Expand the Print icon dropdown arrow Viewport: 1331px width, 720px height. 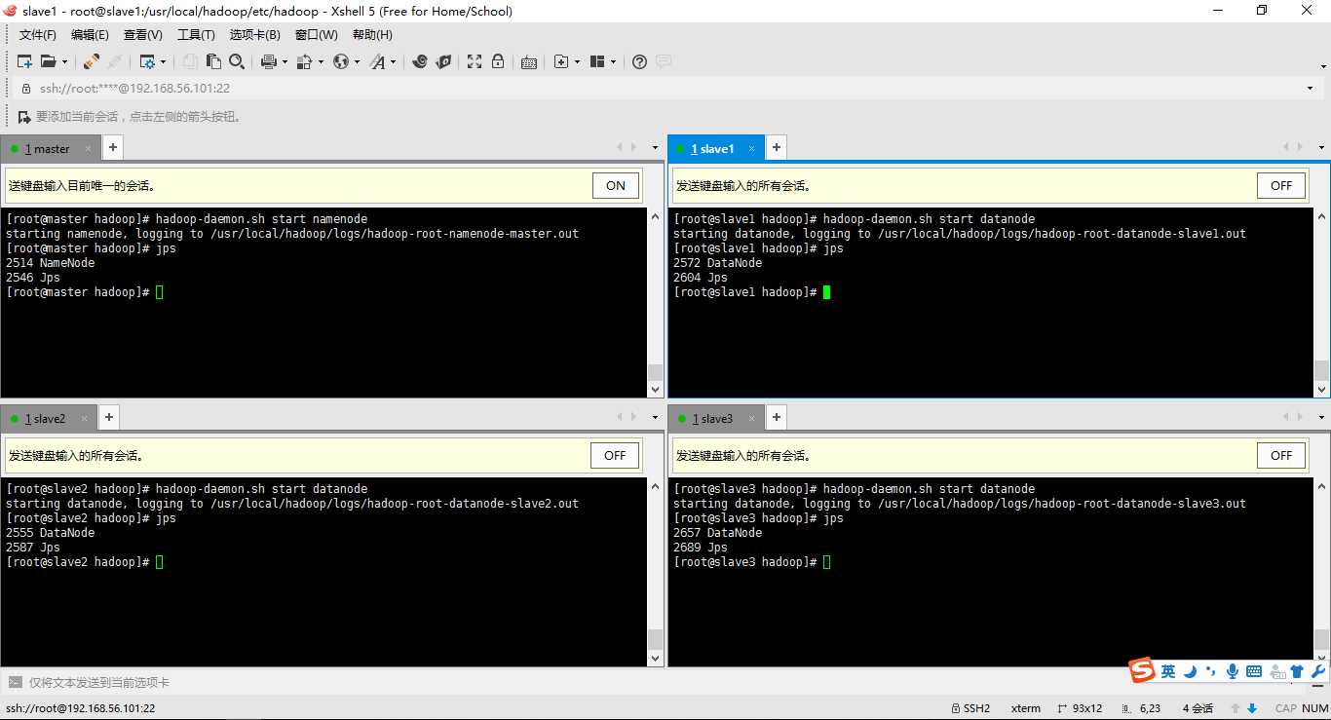(285, 61)
